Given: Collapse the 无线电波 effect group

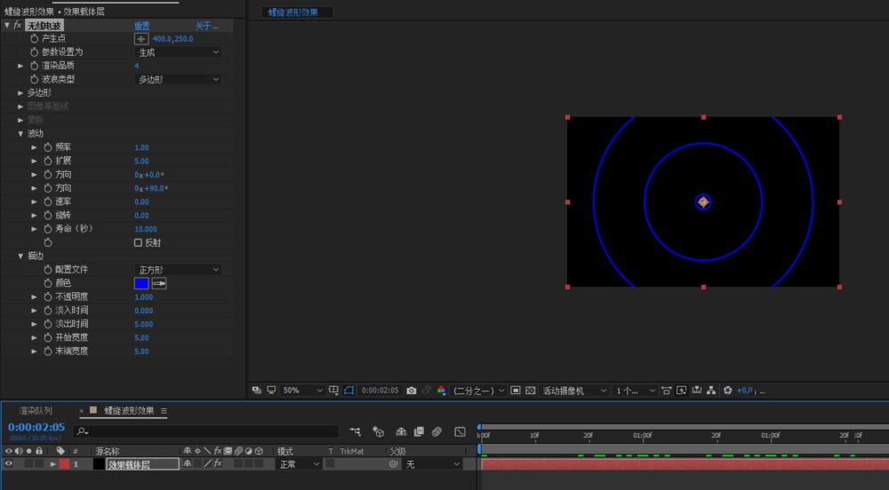Looking at the screenshot, I should pyautogui.click(x=7, y=25).
